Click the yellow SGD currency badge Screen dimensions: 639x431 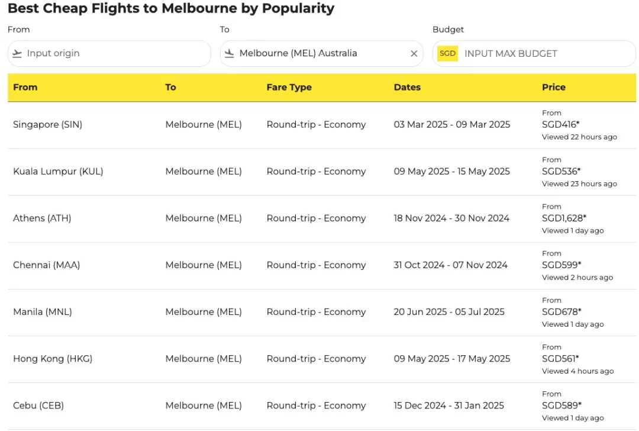447,53
